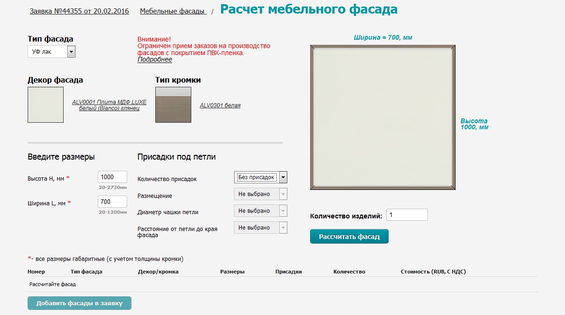Expand Расстояние от петли до края dropdown
565x315 pixels.
pos(261,228)
